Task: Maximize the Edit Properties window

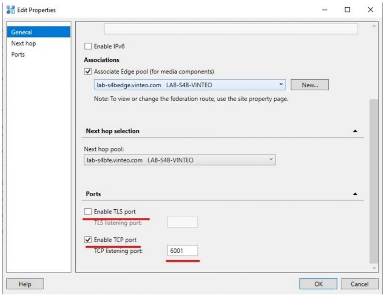Action: pyautogui.click(x=347, y=10)
